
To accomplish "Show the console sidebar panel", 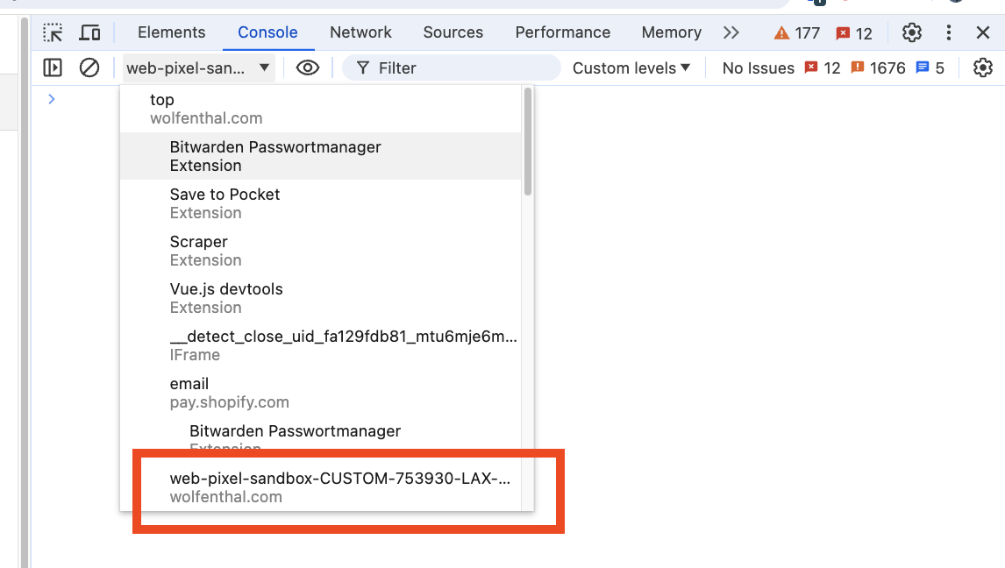I will point(53,67).
